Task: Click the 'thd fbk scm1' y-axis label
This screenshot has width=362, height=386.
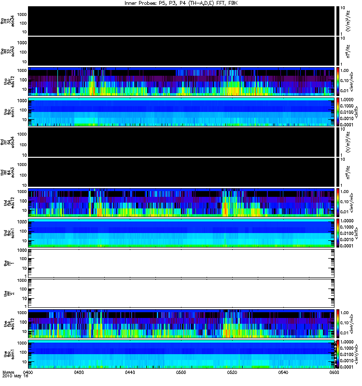Action: tap(9, 234)
